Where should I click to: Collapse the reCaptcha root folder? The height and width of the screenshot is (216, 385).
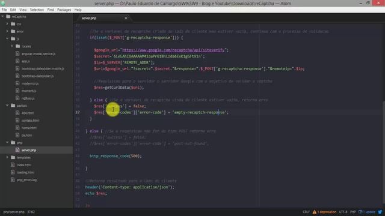pyautogui.click(x=2, y=17)
